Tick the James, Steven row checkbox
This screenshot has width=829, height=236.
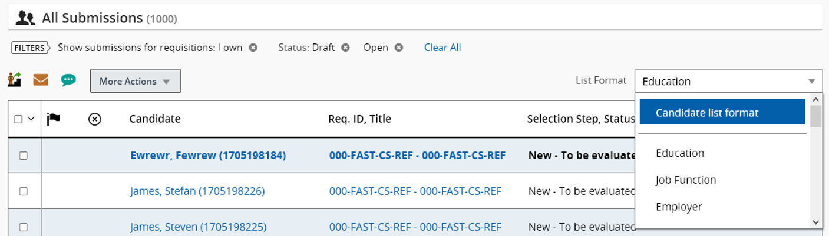24,227
